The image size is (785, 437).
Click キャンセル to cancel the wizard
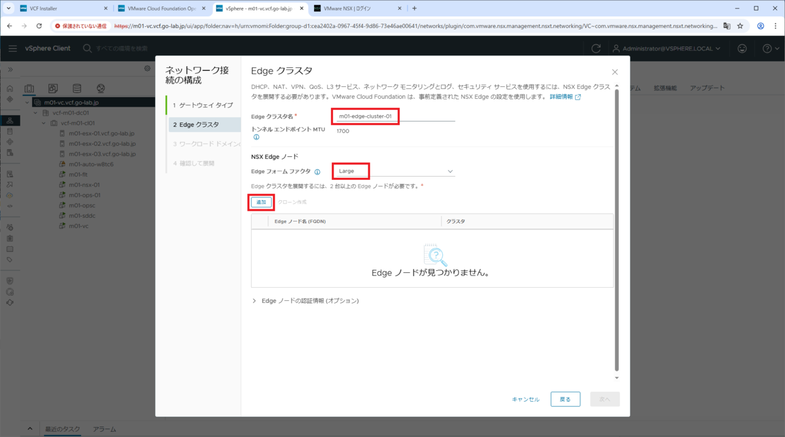point(525,399)
